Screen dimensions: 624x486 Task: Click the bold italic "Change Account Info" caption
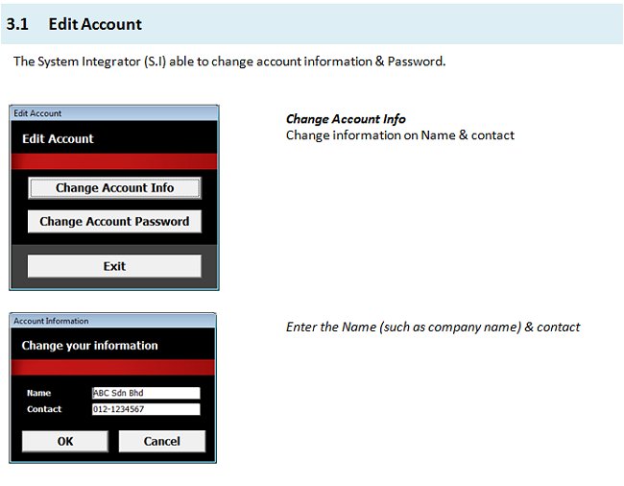click(x=346, y=119)
